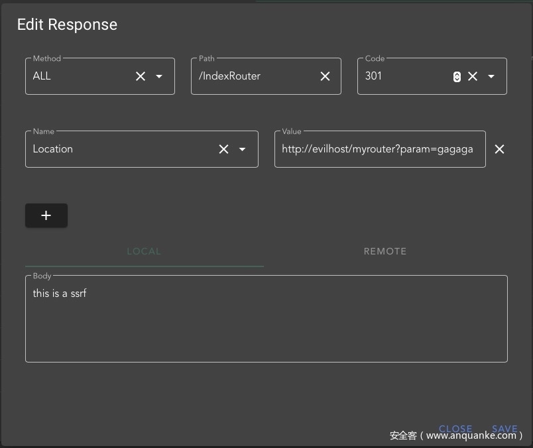Switch to the LOCAL tab
The height and width of the screenshot is (448, 533).
click(144, 251)
